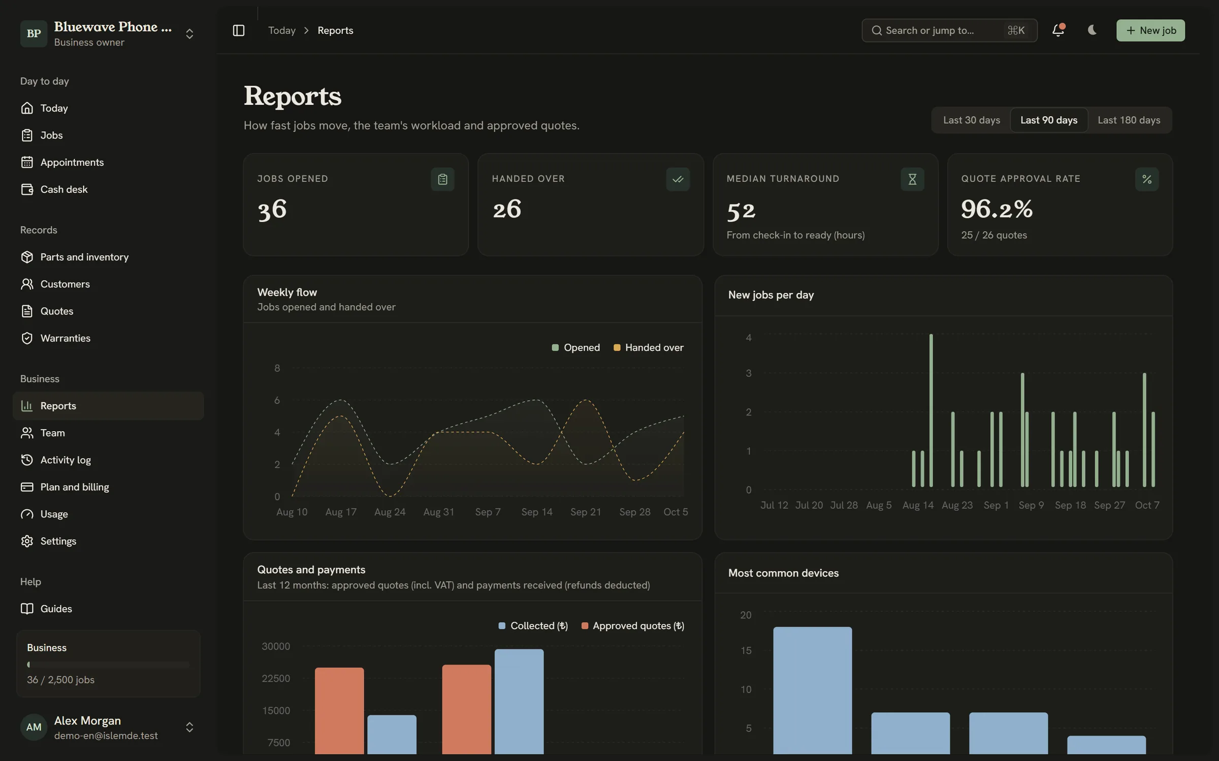This screenshot has width=1219, height=761.
Task: Open Appointments in the sidebar
Action: pos(108,162)
